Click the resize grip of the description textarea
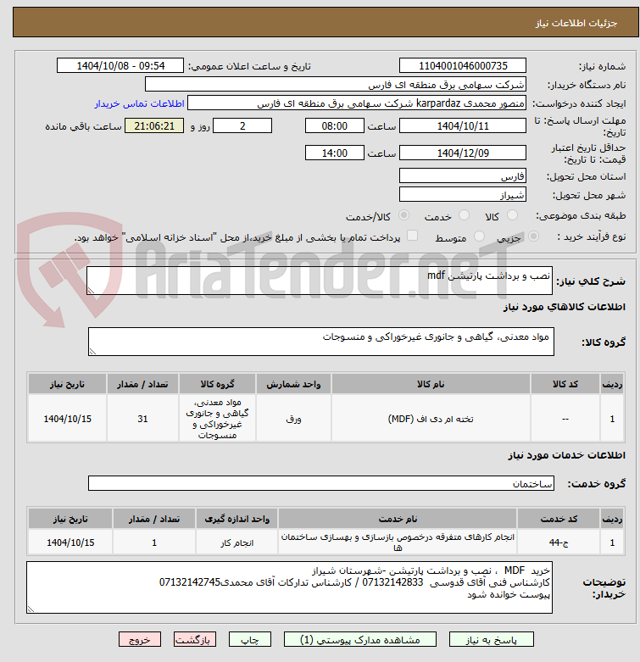 91,291
